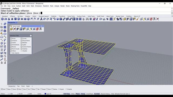Click the blue grid panel icon in toolbar

111,19
